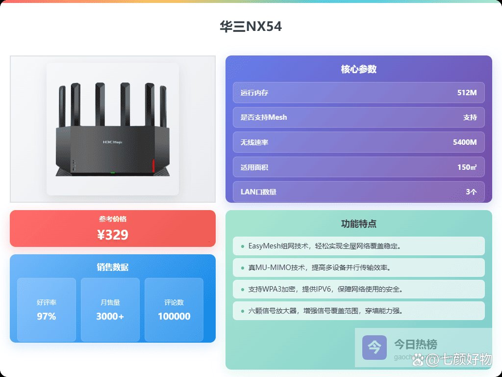The image size is (502, 377).
Task: Click the 六颗信号放大器 feature item
Action: pos(358,311)
